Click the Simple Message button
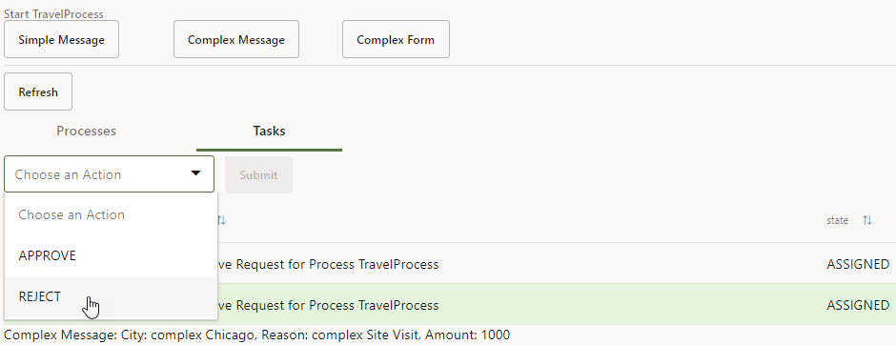 point(61,39)
